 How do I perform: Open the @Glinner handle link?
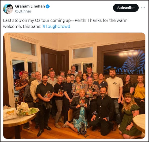click(23, 11)
